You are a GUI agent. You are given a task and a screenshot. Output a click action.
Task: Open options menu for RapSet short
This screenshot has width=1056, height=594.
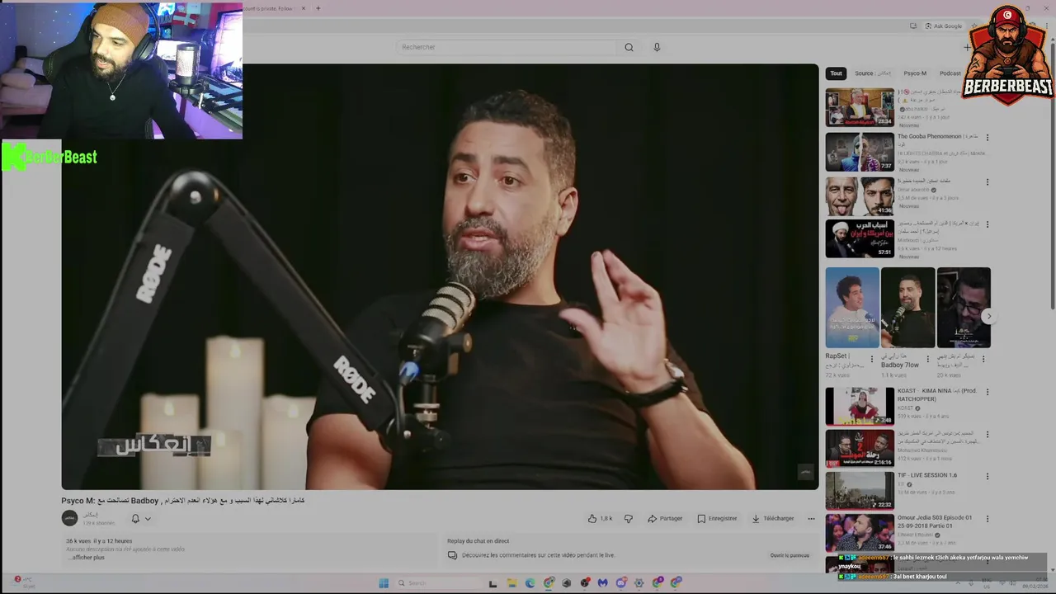coord(871,360)
